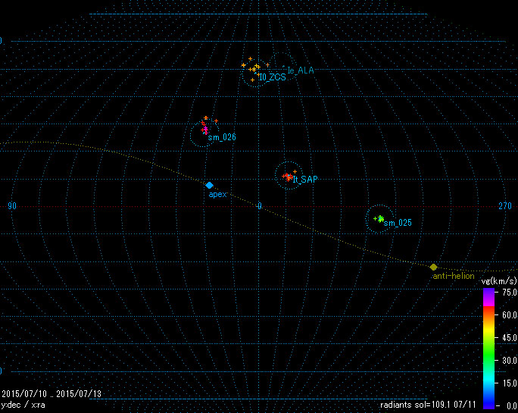Click the 90 right ascension axis label

[12, 206]
